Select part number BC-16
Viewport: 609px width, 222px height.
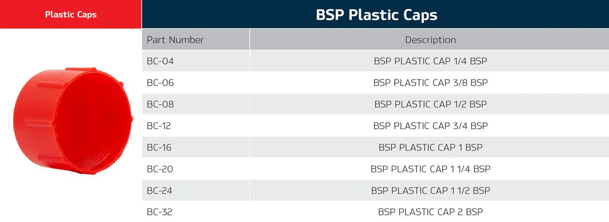pyautogui.click(x=160, y=147)
